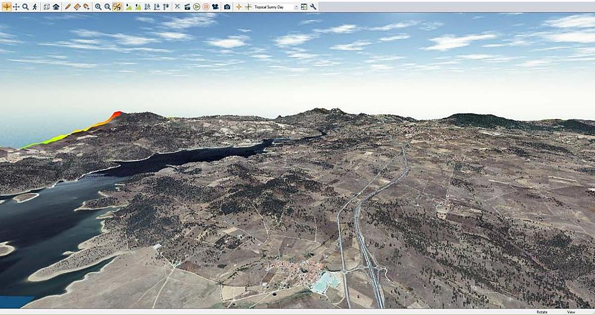This screenshot has height=315, width=595.
Task: Click the split panel layout icon
Action: (x=304, y=7)
